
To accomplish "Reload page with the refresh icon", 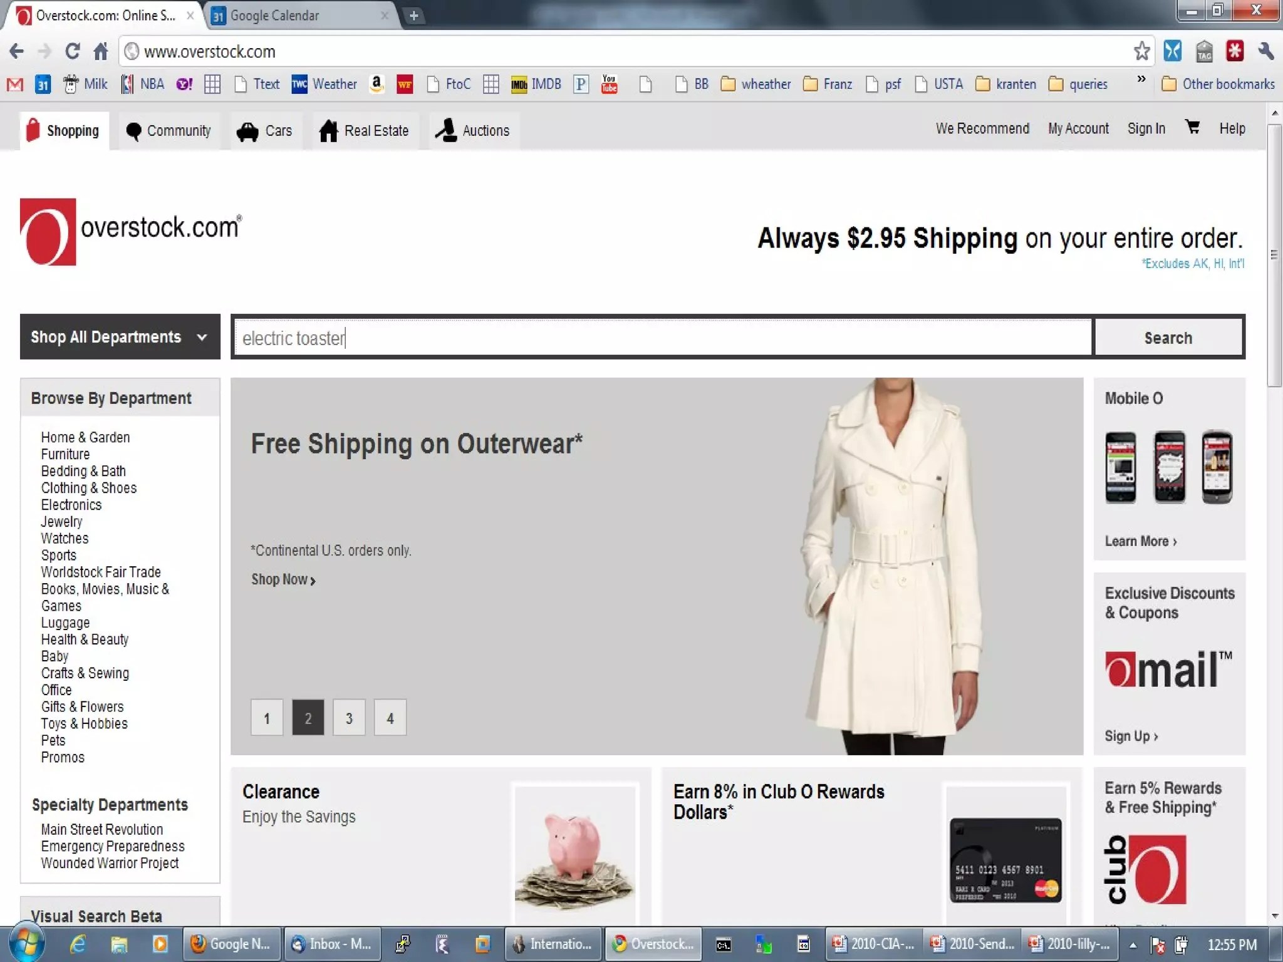I will pyautogui.click(x=73, y=51).
